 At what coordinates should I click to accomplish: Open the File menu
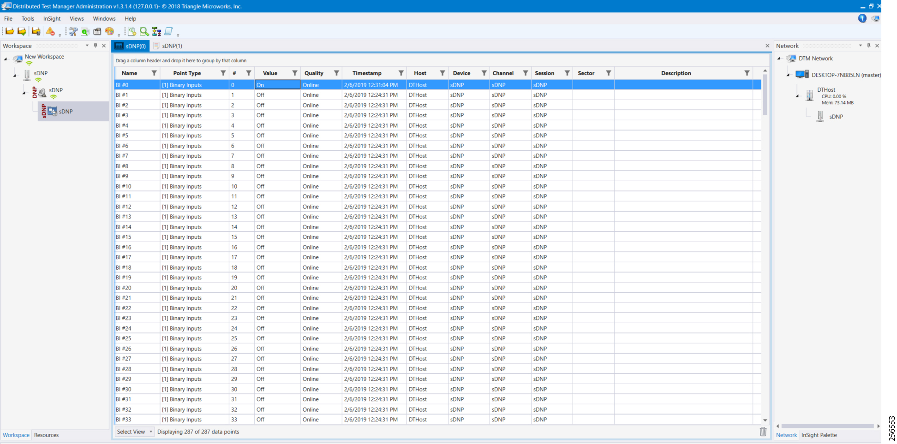(8, 18)
